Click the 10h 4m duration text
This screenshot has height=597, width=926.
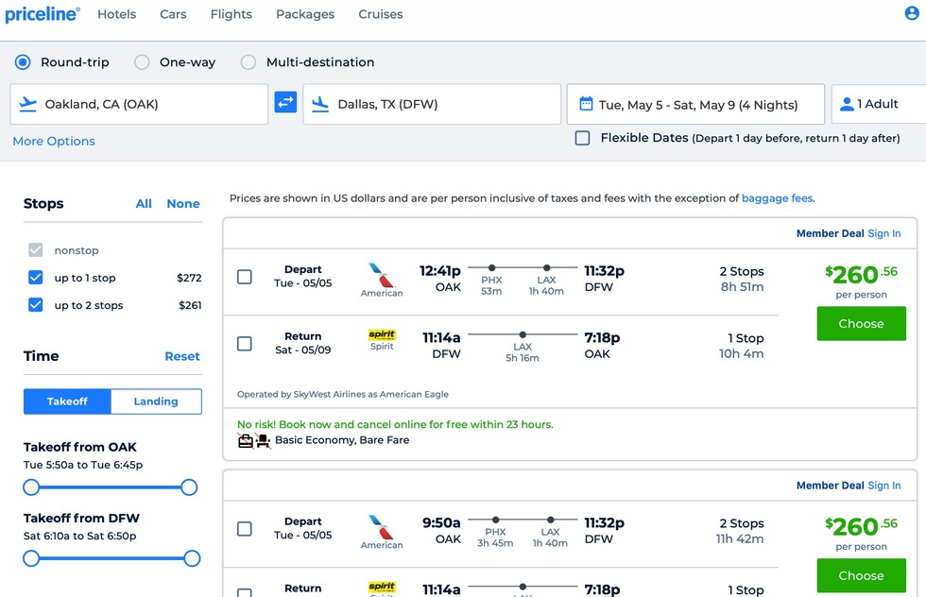click(741, 353)
